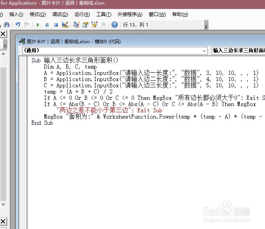This screenshot has width=265, height=229.
Task: Open the 运行(R) menu
Action: [x=82, y=14]
